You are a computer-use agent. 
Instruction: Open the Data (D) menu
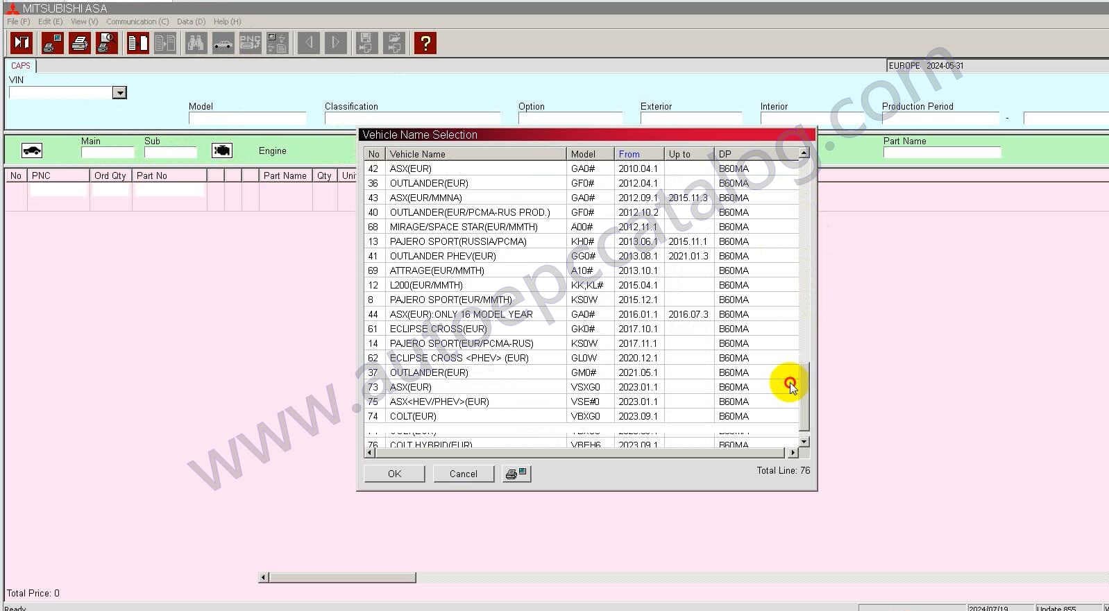pos(191,21)
